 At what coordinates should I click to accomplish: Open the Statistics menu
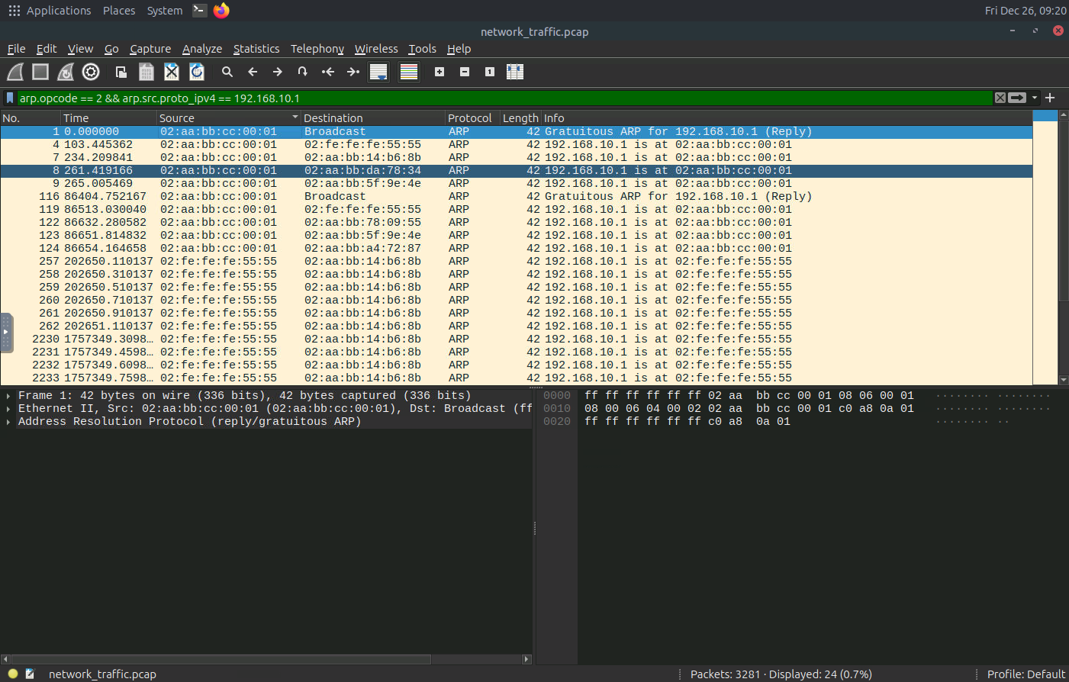[x=256, y=49]
